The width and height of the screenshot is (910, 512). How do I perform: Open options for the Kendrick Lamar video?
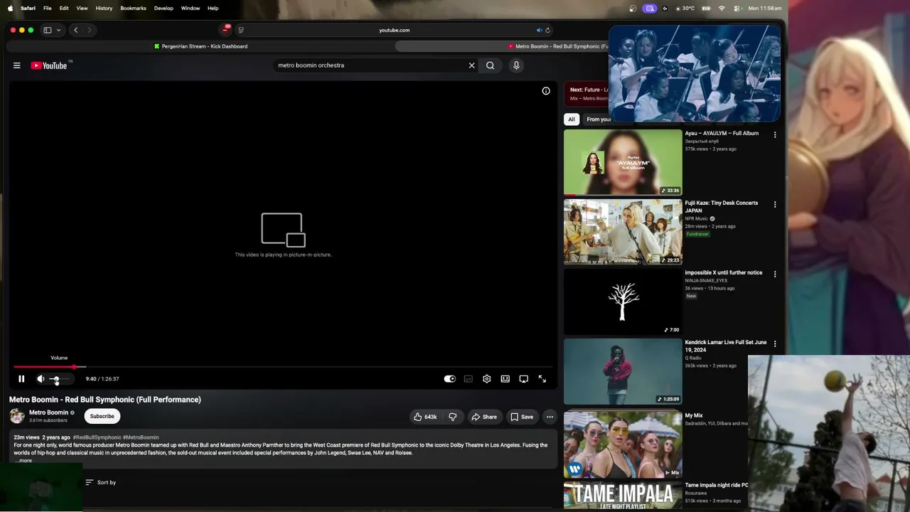click(775, 343)
